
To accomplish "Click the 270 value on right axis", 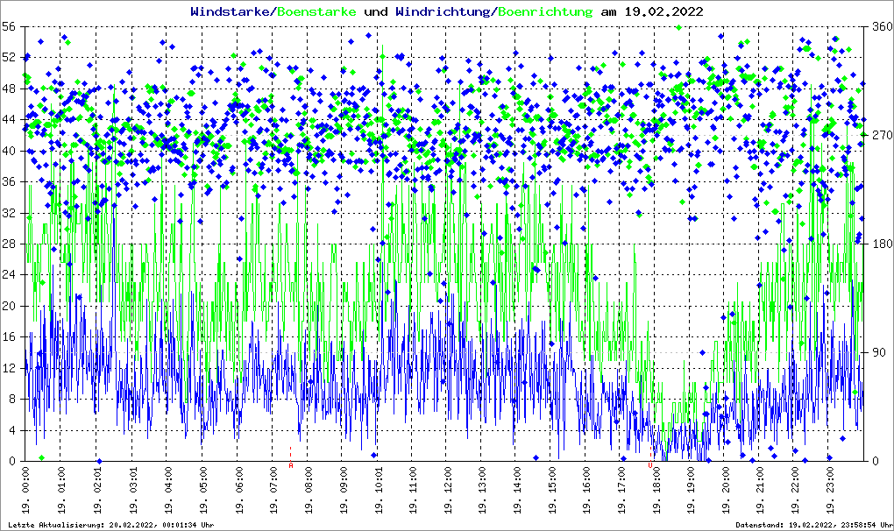I will 879,136.
